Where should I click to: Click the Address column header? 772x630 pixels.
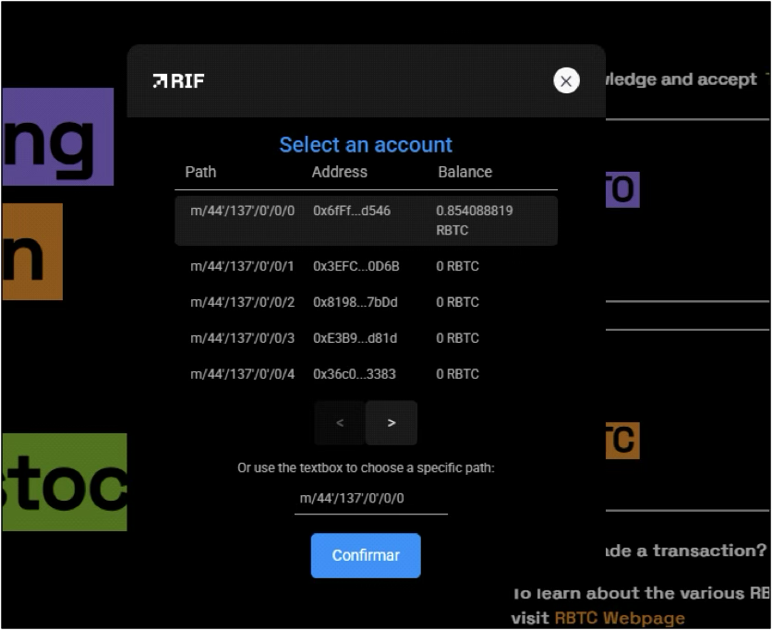tap(339, 172)
